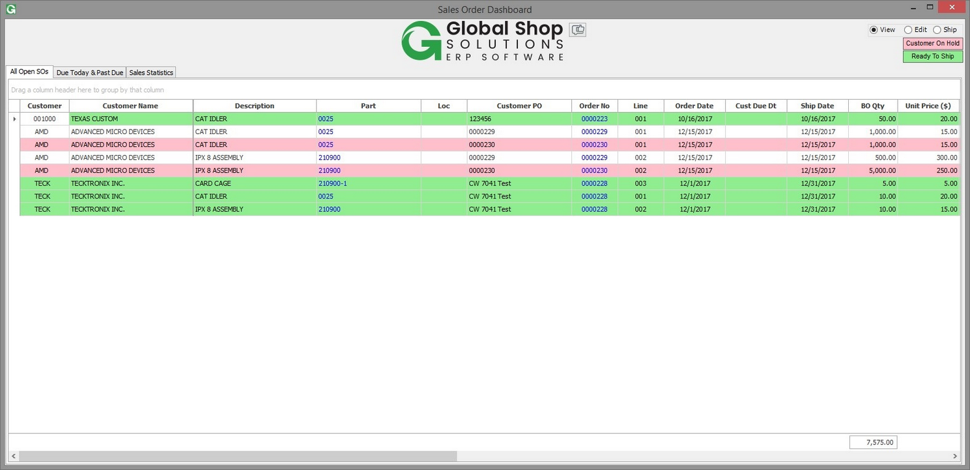
Task: Open part 0025 in the TEXAS CUSTOM row
Action: [x=326, y=119]
